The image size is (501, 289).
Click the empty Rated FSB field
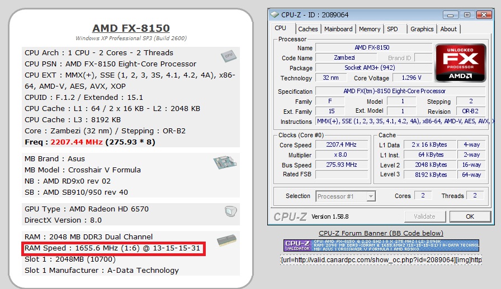pos(342,175)
